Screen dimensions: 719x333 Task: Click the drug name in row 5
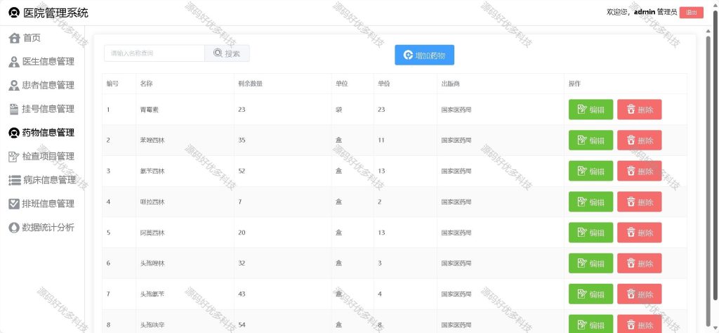[152, 233]
